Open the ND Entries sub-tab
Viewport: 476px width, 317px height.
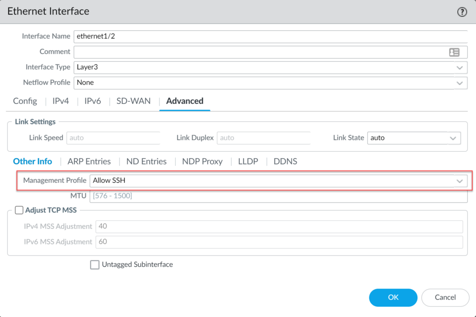click(146, 161)
